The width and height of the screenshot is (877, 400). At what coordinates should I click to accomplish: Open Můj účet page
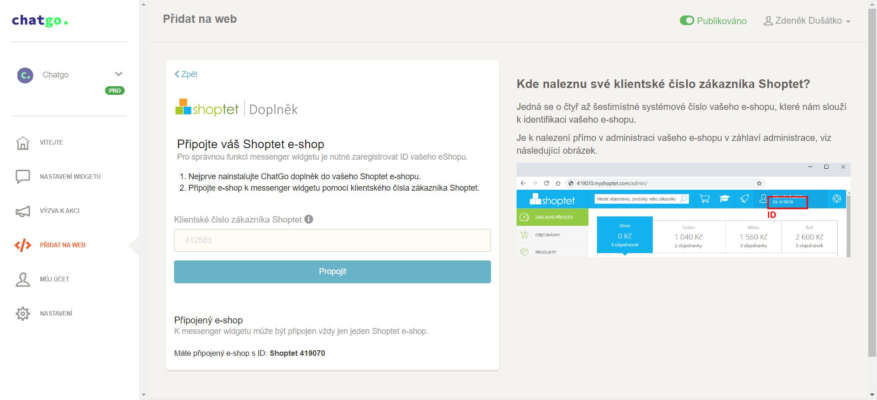(55, 279)
